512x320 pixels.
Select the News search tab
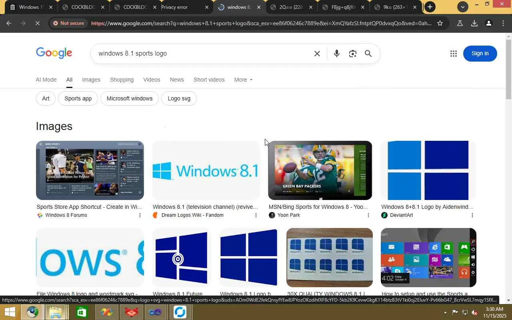click(x=177, y=80)
